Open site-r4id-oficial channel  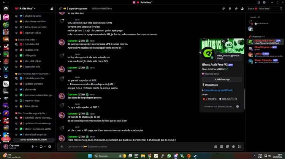pyautogui.click(x=33, y=61)
